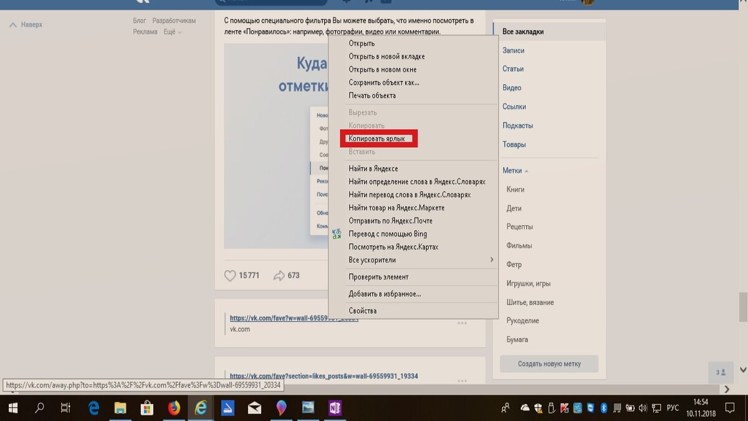Image resolution: width=748 pixels, height=421 pixels.
Task: Click the taskbar search magnifier icon
Action: (x=39, y=408)
